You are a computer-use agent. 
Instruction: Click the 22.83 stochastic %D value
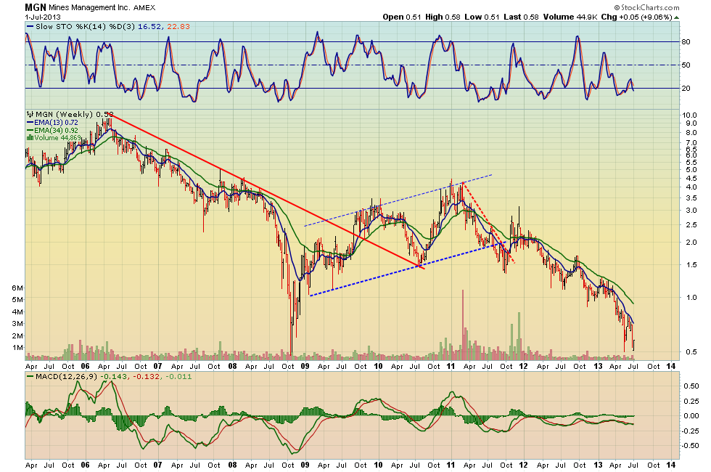click(x=178, y=27)
